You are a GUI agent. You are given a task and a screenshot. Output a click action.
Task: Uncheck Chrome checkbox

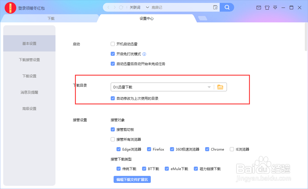pyautogui.click(x=207, y=149)
